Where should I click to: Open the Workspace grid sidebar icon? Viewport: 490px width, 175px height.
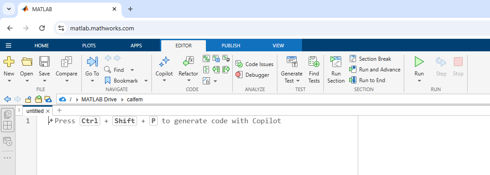pyautogui.click(x=8, y=125)
